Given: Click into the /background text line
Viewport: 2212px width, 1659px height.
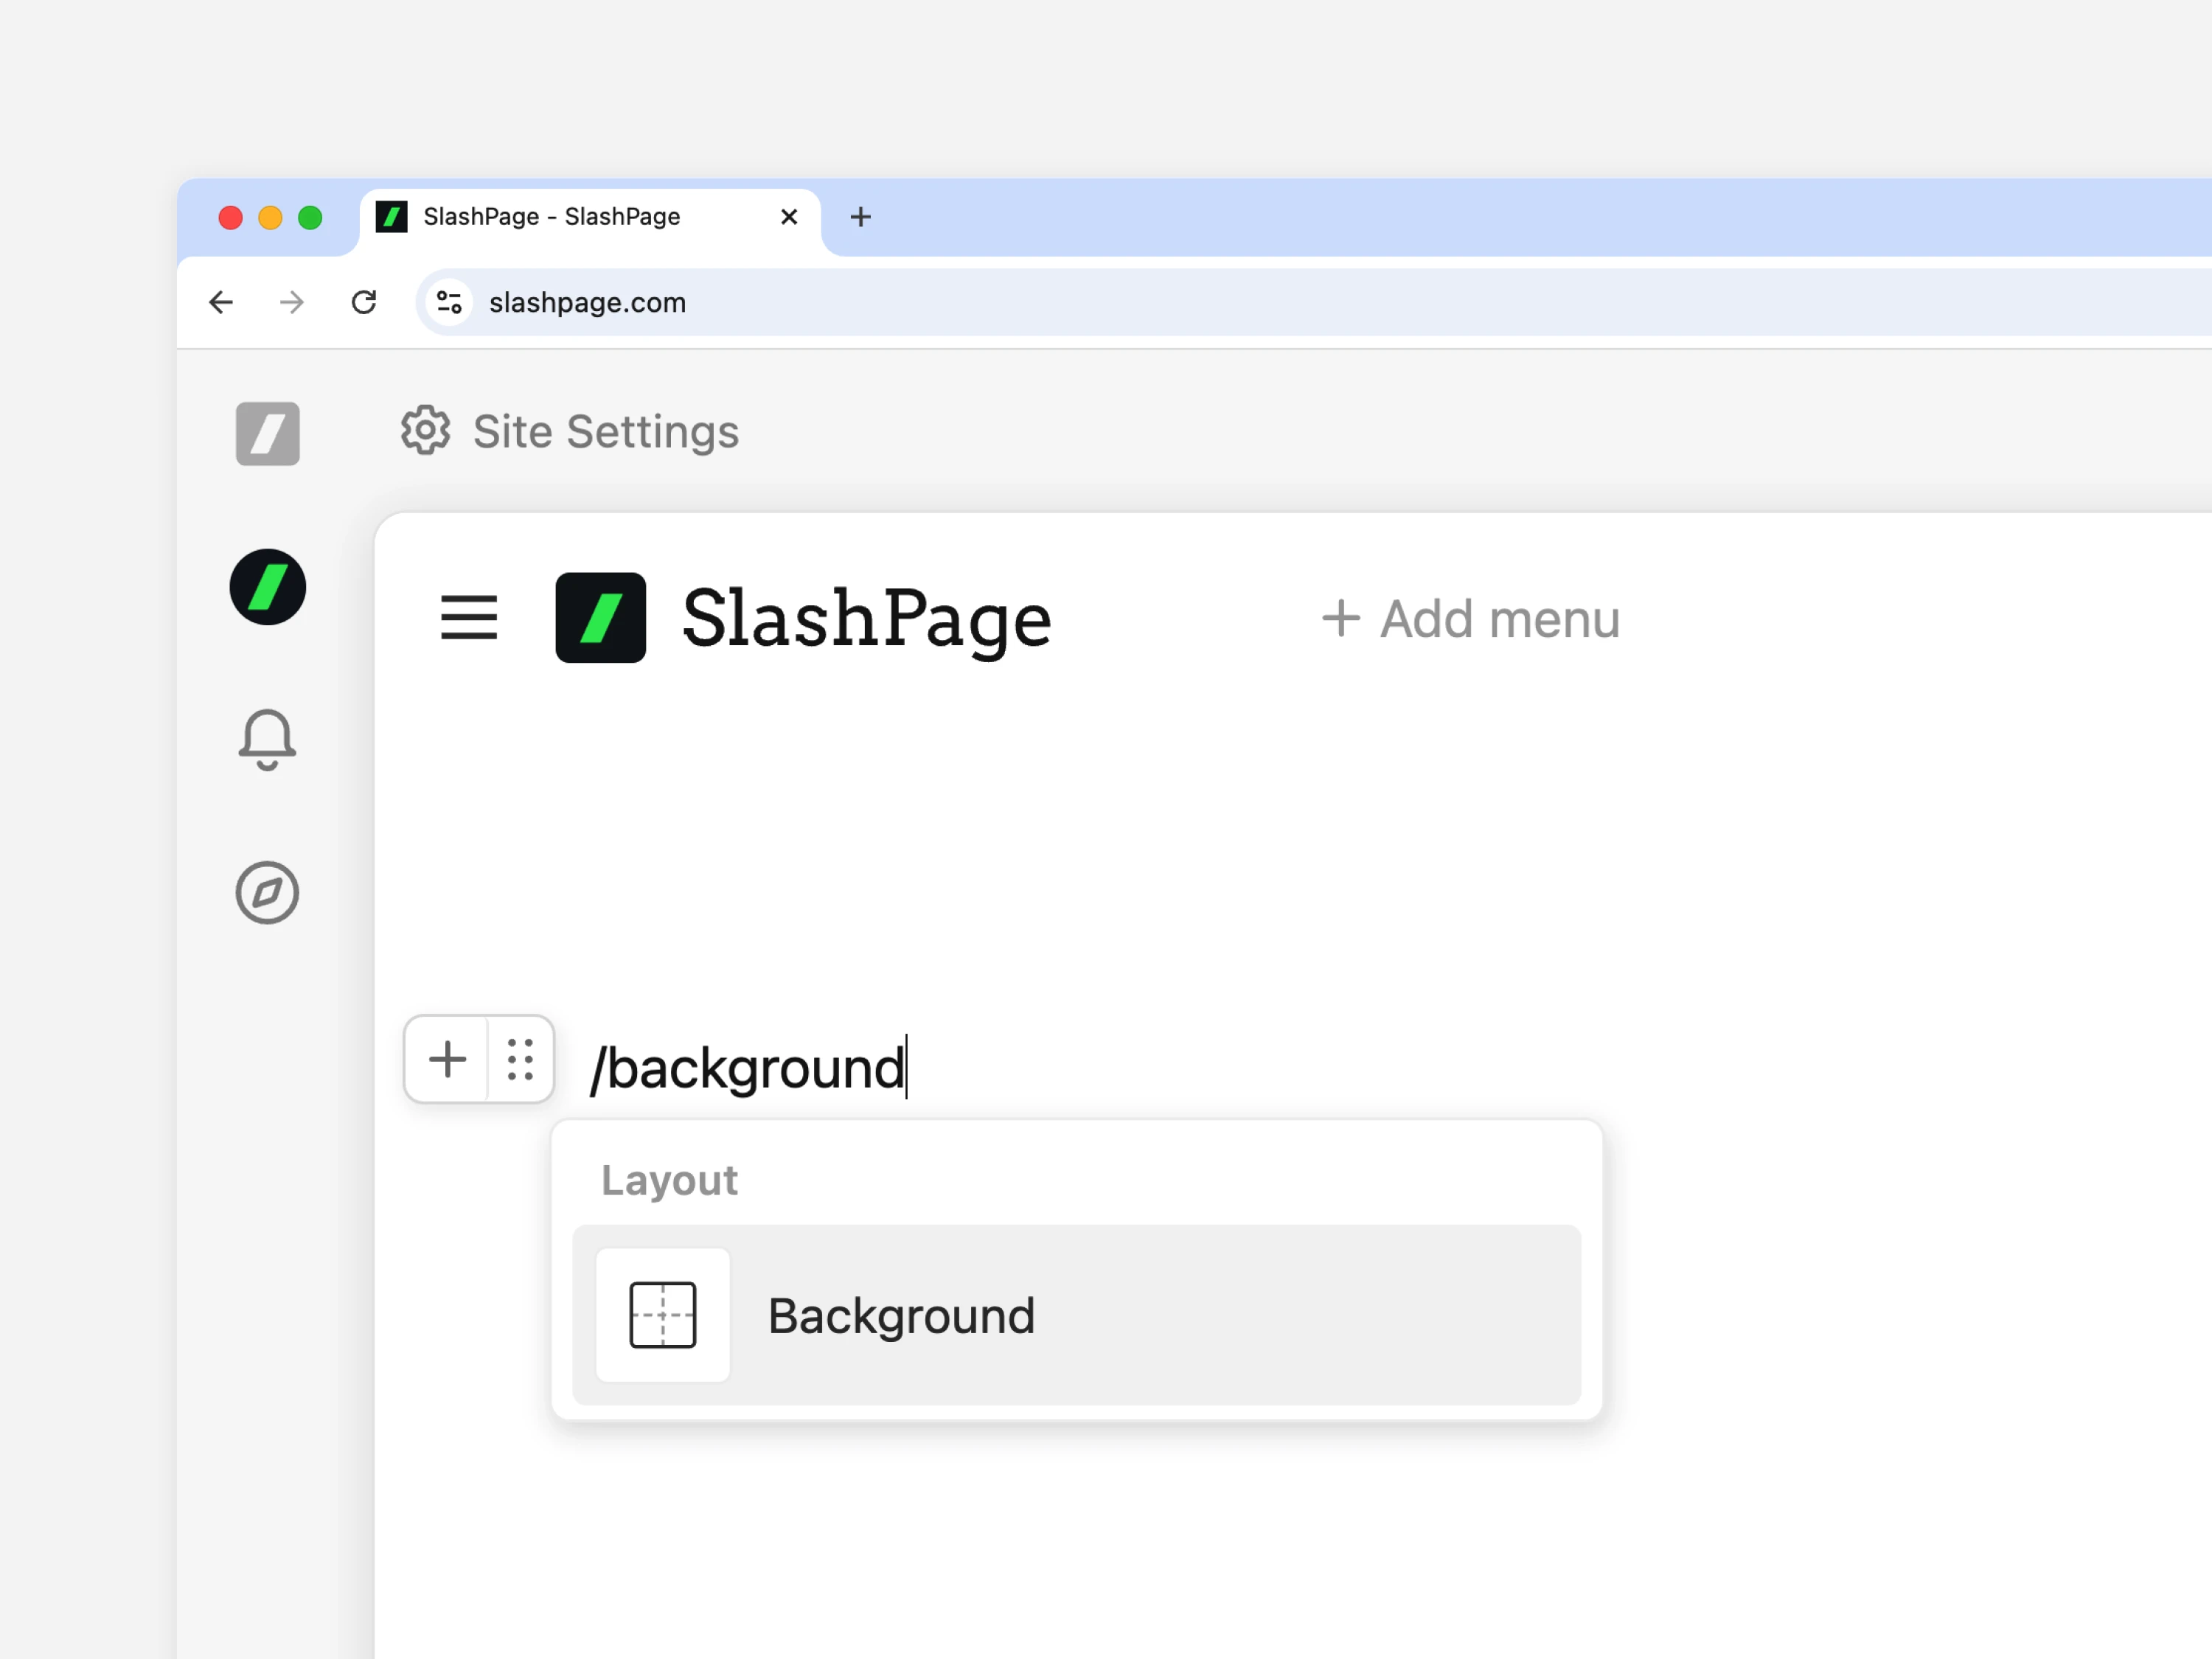Looking at the screenshot, I should [x=748, y=1068].
